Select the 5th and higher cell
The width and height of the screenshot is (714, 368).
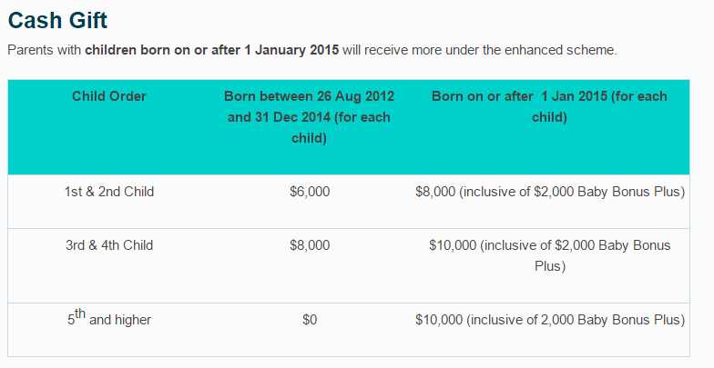pos(109,318)
